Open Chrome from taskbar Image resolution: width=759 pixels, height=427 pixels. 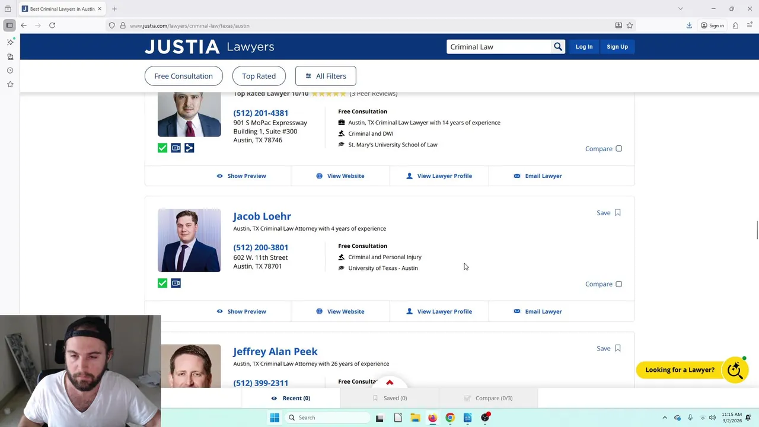[450, 418]
